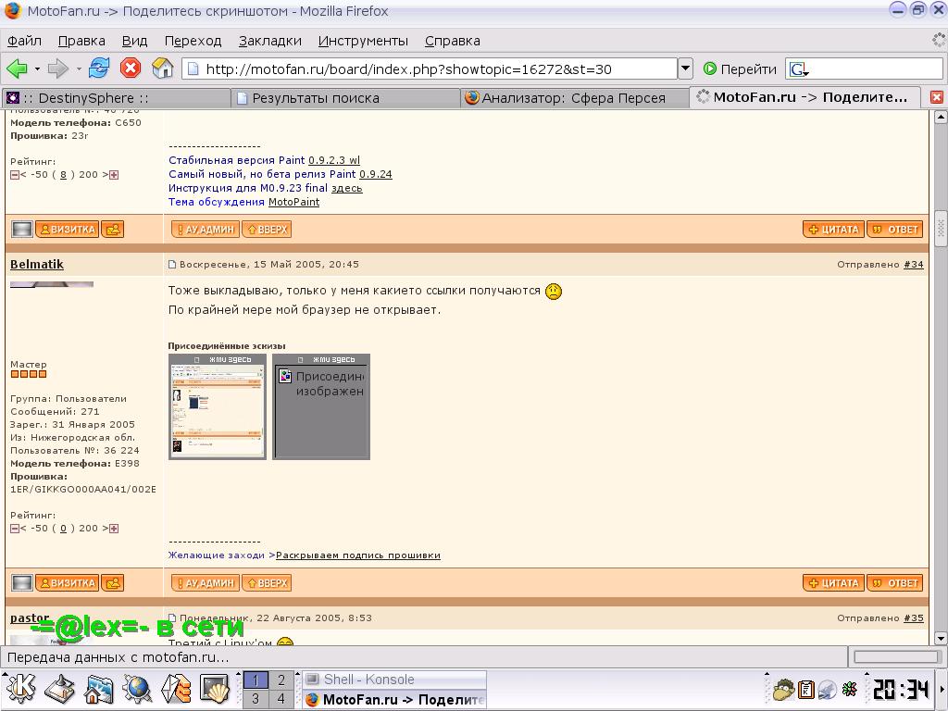Click ВВЕРХ under the MotoPaint signature post

coord(267,230)
